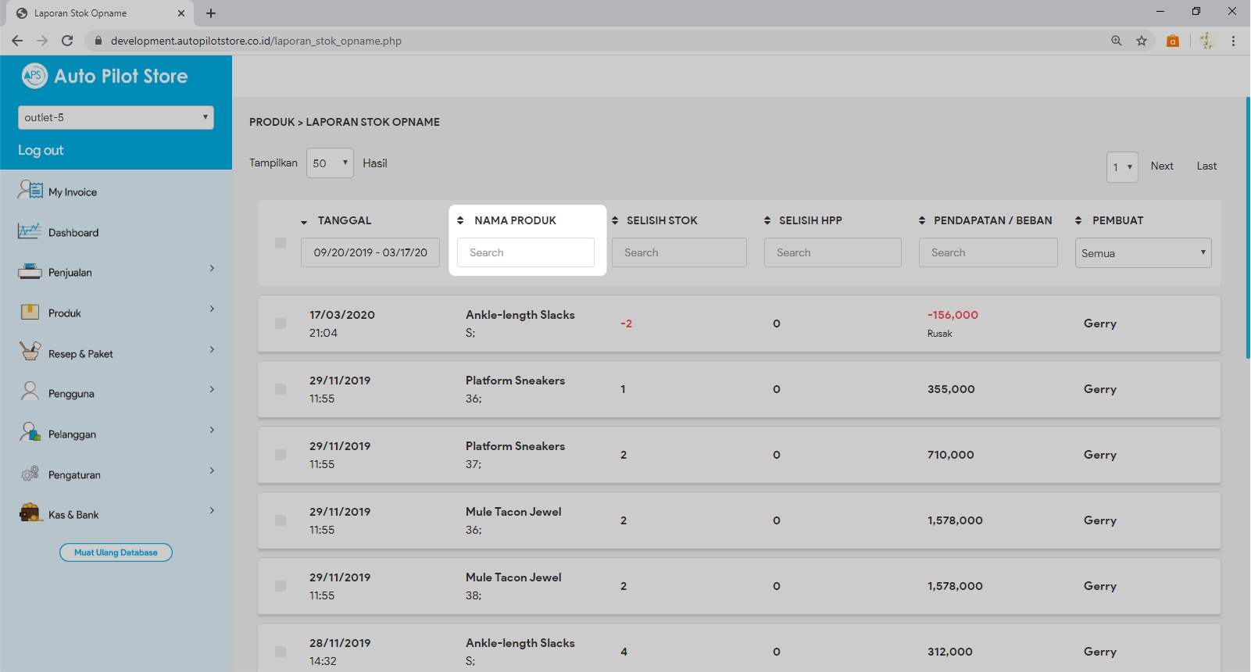Click the Nama Produk search field
This screenshot has width=1251, height=672.
(x=526, y=253)
